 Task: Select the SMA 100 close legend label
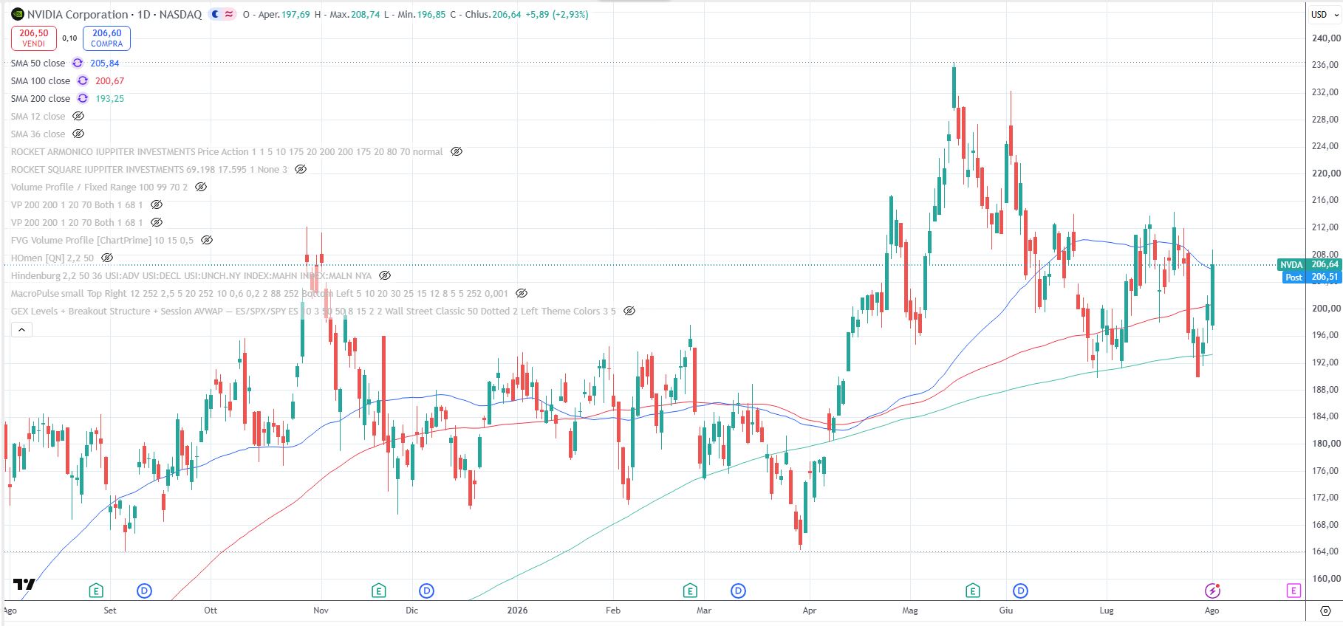coord(41,80)
